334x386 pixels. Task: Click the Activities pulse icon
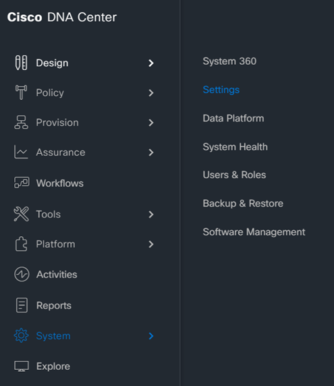pos(22,274)
